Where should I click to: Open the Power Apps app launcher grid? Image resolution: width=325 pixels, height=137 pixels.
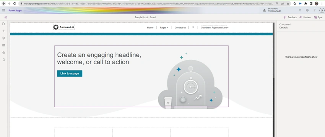tap(3, 10)
